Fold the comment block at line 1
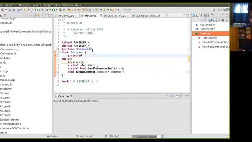Image resolution: width=252 pixels, height=142 pixels. point(60,20)
